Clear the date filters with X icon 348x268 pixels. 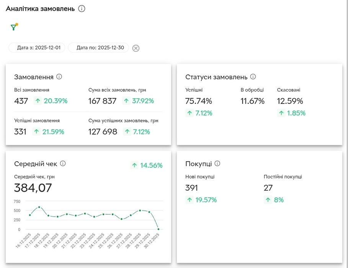(x=136, y=48)
